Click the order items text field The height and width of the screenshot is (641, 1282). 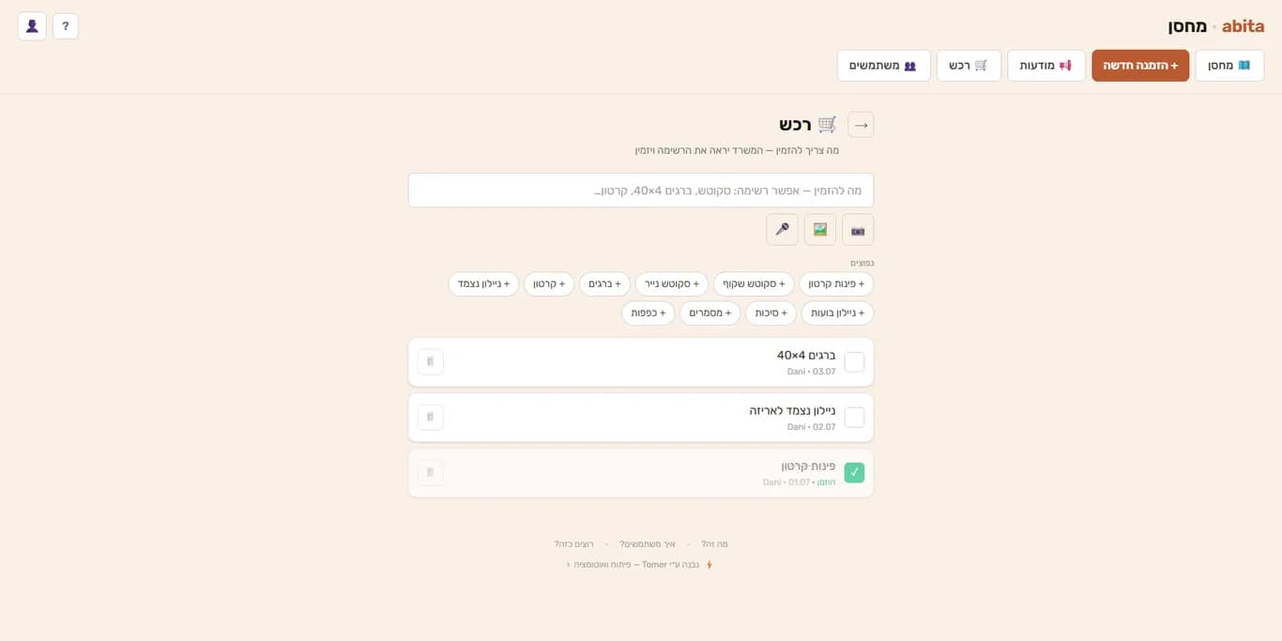pos(641,191)
